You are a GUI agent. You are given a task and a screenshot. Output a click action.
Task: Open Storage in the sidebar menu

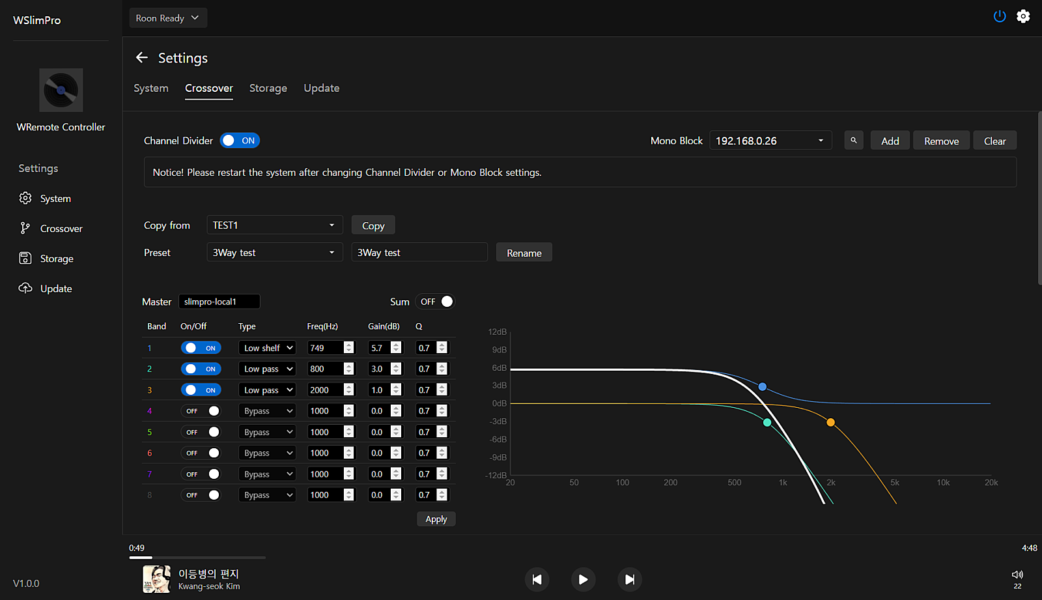click(57, 258)
